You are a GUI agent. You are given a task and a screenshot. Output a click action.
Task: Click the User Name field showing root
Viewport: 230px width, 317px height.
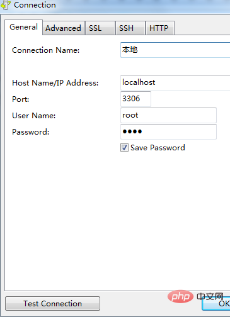(x=168, y=115)
